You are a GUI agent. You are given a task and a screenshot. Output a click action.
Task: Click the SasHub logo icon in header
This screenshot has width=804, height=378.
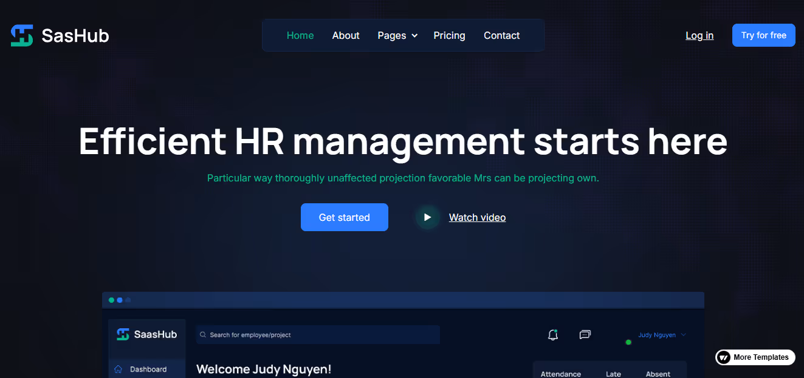click(22, 36)
